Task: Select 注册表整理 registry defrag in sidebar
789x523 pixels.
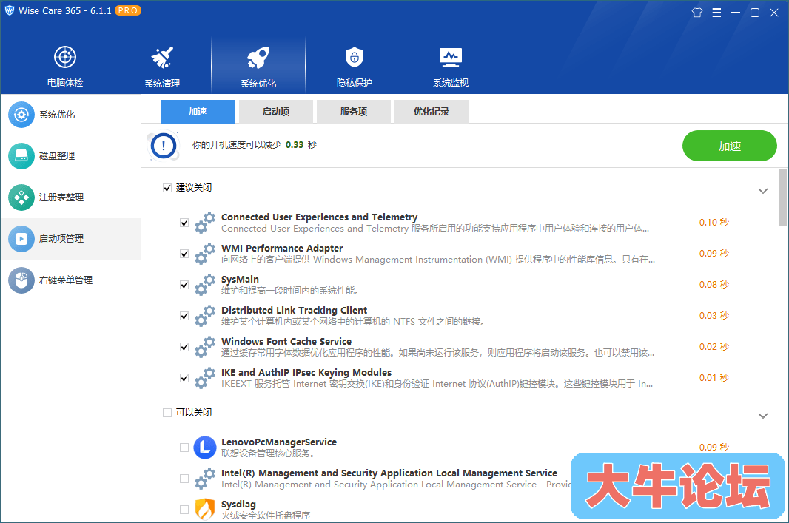Action: 70,197
